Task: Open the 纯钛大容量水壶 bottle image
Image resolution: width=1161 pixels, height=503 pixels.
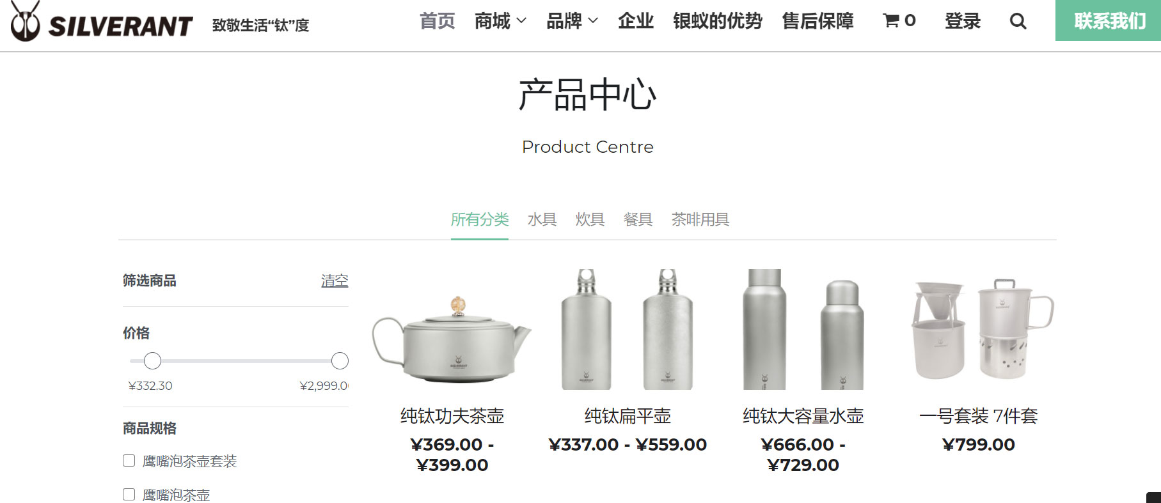Action: tap(803, 329)
